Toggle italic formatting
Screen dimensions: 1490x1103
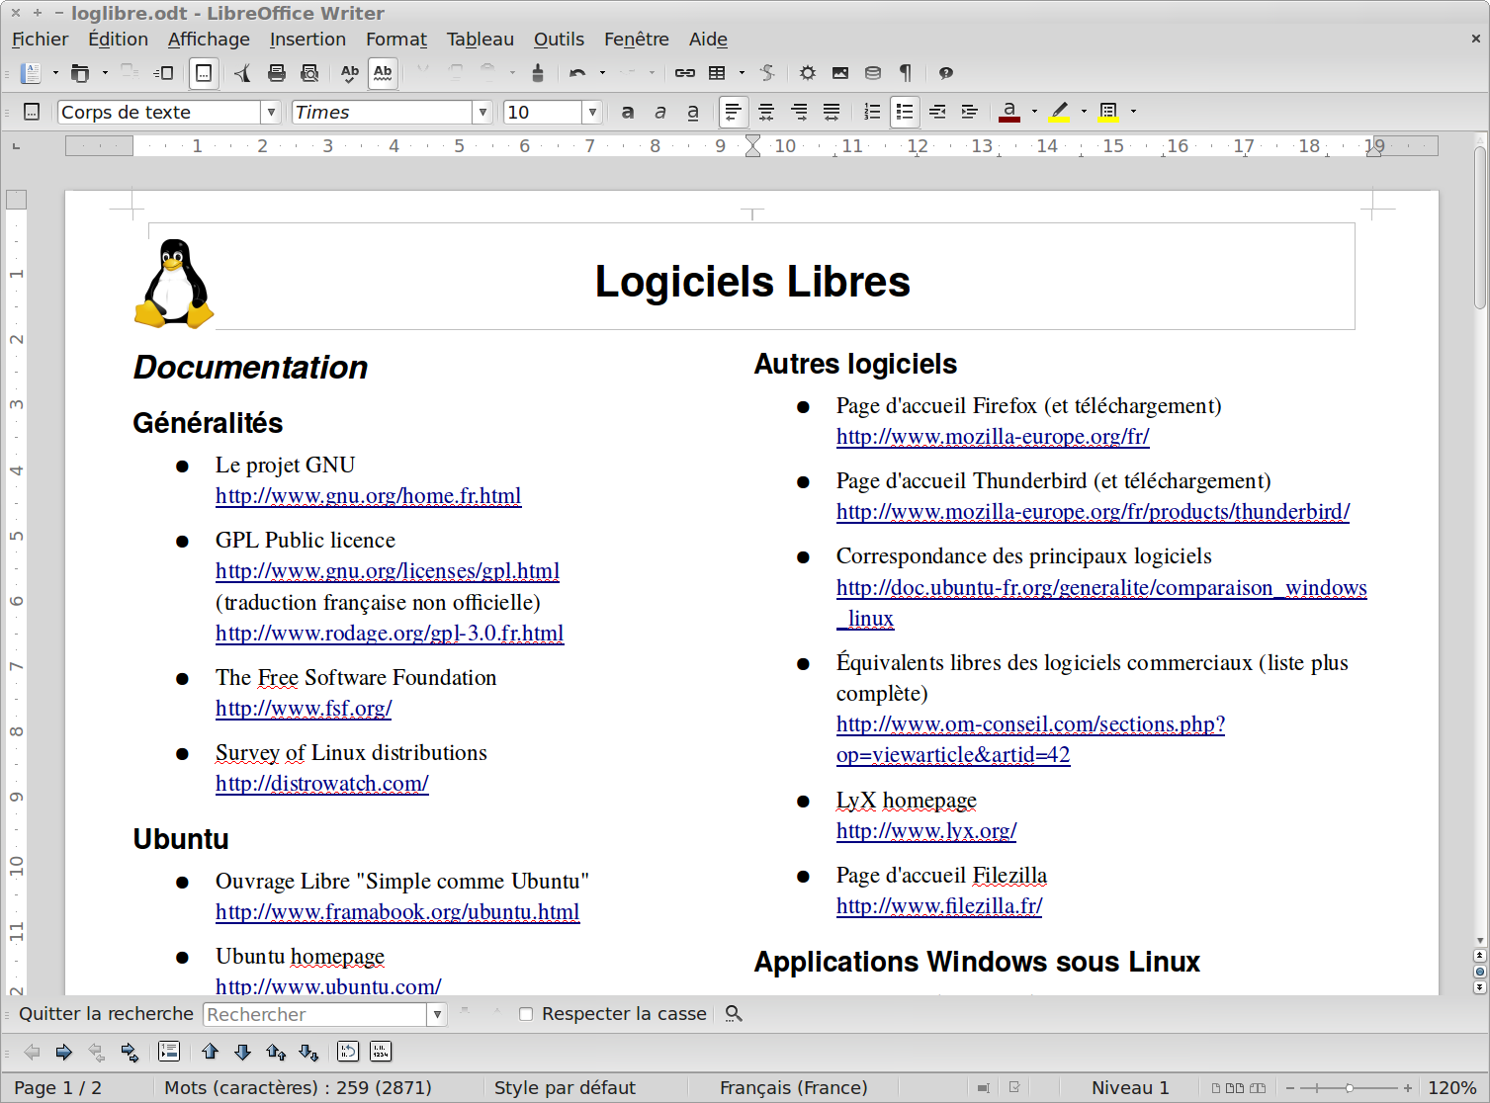(660, 112)
